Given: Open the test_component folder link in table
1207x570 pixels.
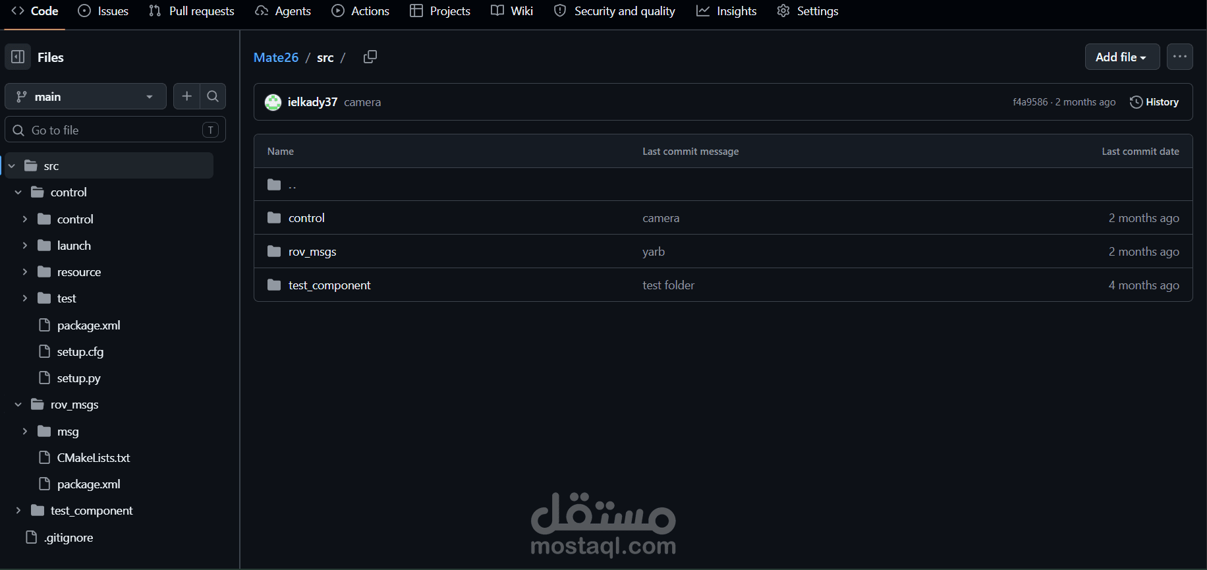Looking at the screenshot, I should [x=329, y=285].
